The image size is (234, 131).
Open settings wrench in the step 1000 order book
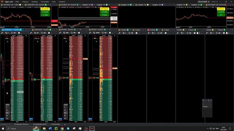tap(90, 33)
